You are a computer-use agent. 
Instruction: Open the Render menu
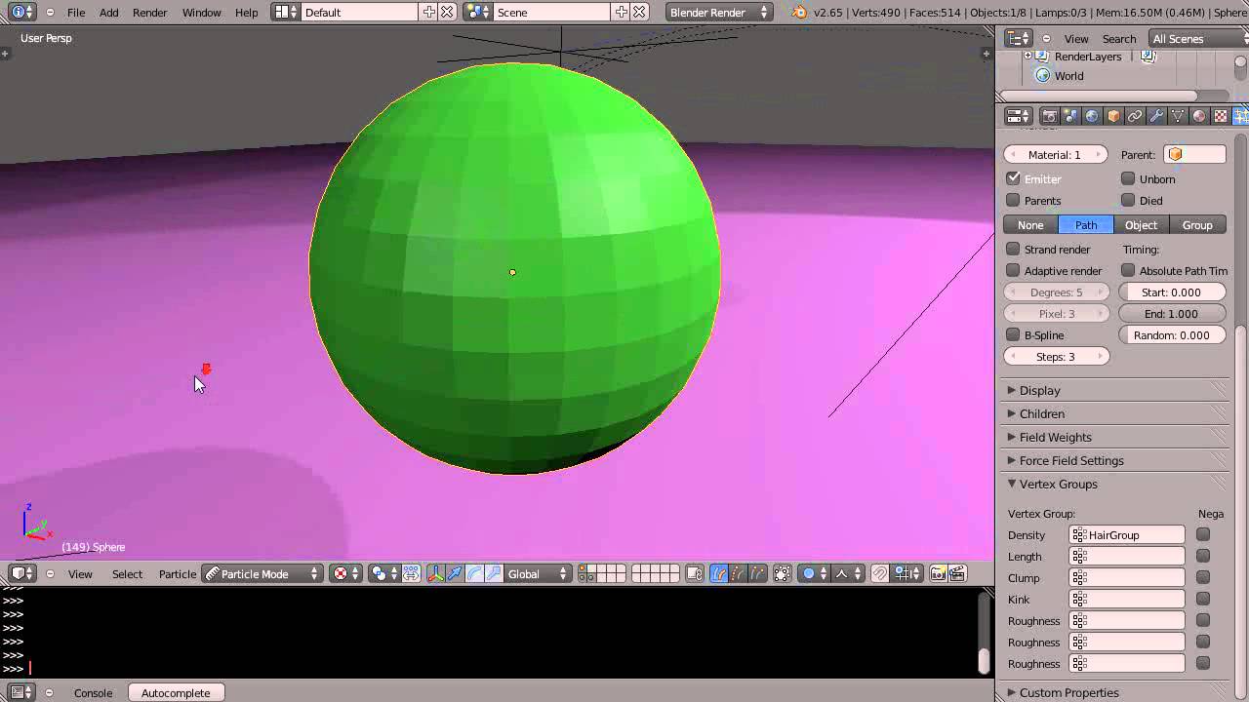tap(149, 12)
